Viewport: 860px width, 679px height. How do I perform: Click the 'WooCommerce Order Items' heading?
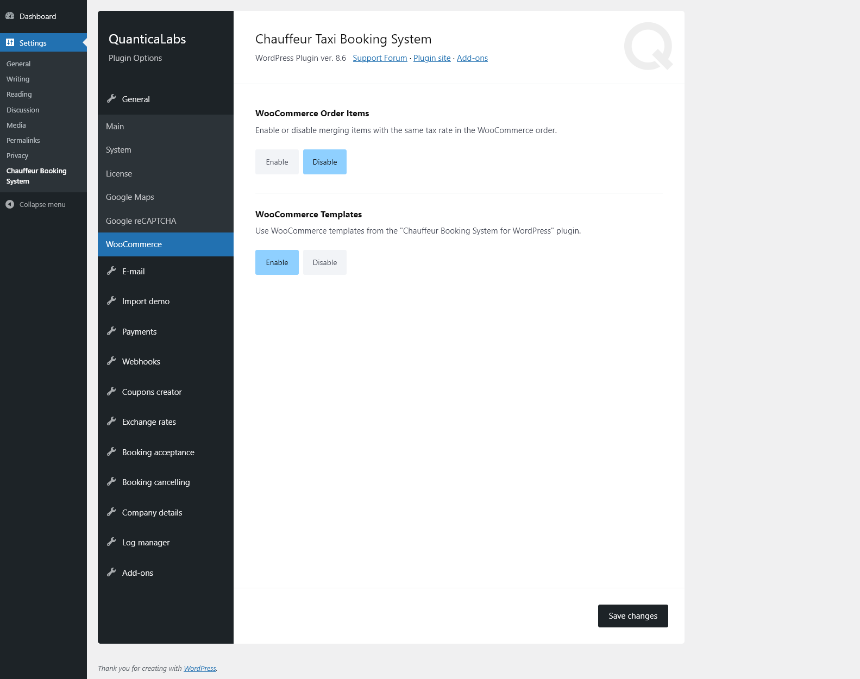312,114
